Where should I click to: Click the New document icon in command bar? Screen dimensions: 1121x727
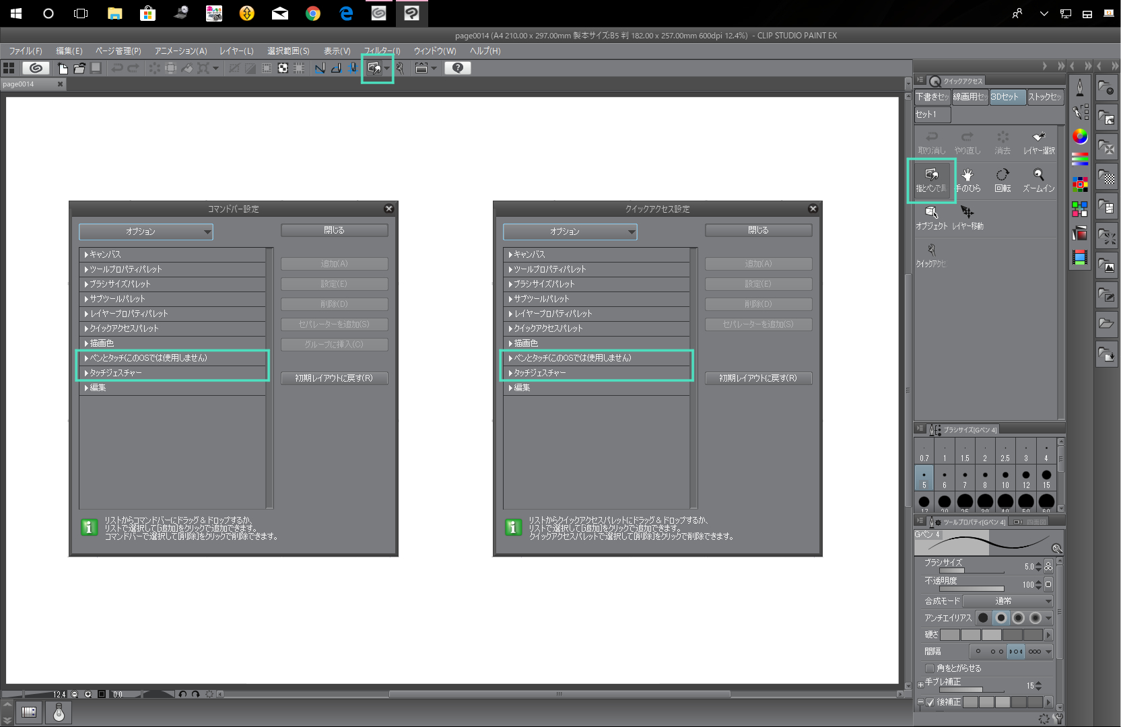(x=63, y=68)
